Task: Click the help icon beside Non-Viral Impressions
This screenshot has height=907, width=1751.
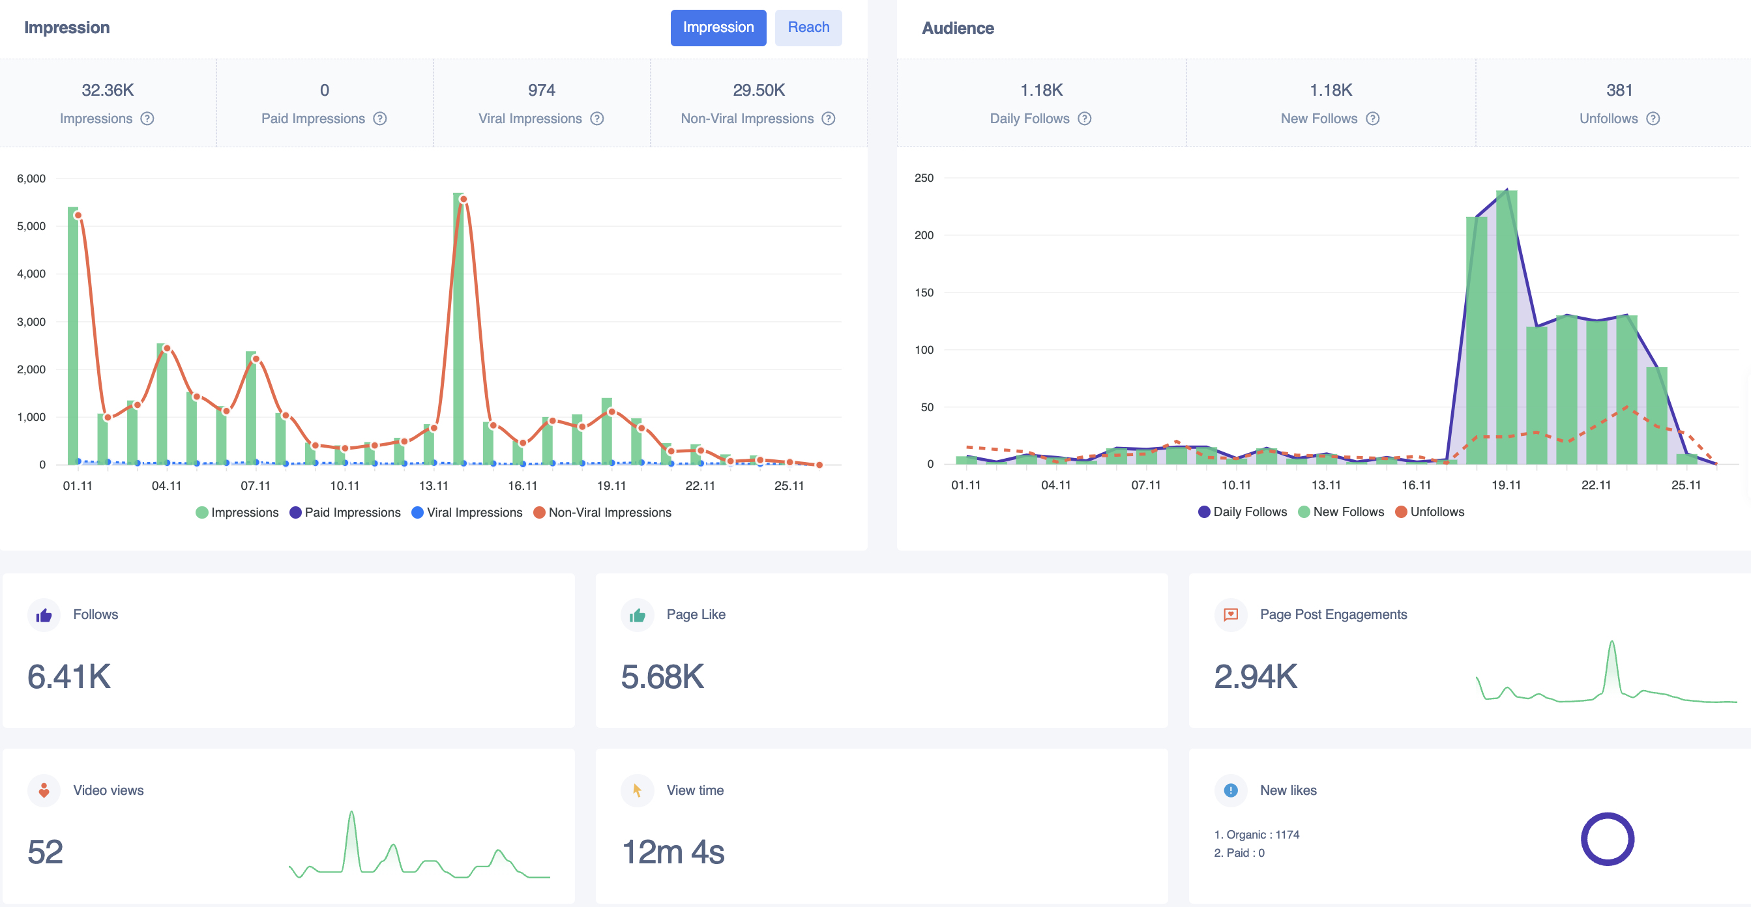Action: point(828,118)
